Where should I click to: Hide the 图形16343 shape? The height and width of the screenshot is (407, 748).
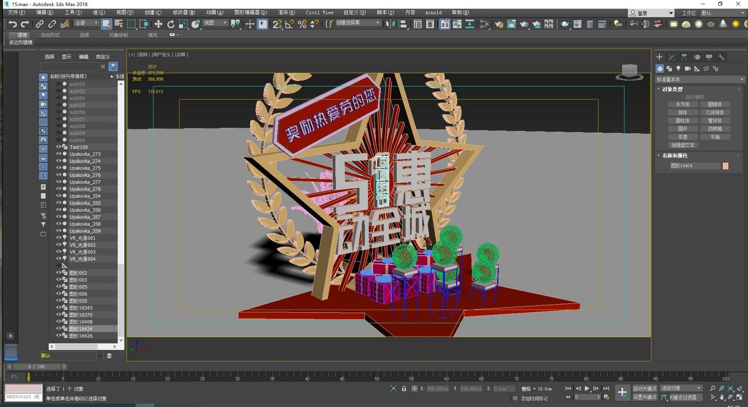tap(59, 308)
